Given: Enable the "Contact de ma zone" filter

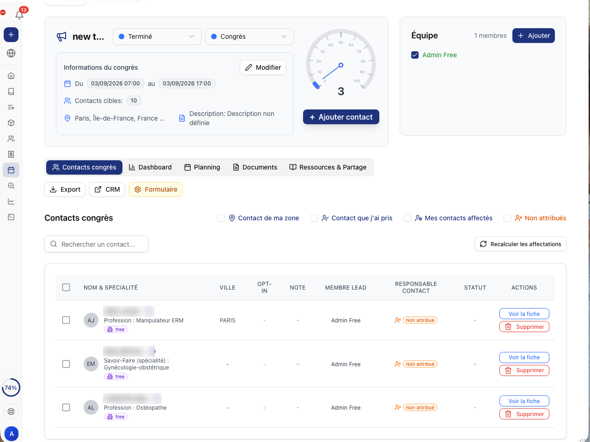Looking at the screenshot, I should (x=221, y=218).
